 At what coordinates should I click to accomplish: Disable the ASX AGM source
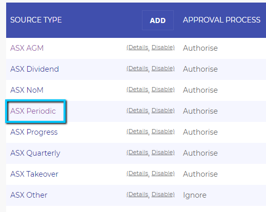tap(162, 47)
